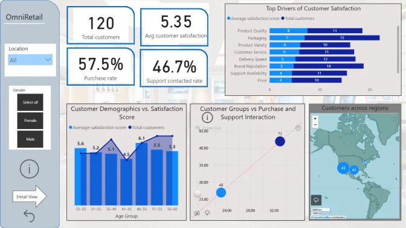Screen dimensions: 406x228
Task: Select the Male gender filter
Action: click(x=30, y=139)
